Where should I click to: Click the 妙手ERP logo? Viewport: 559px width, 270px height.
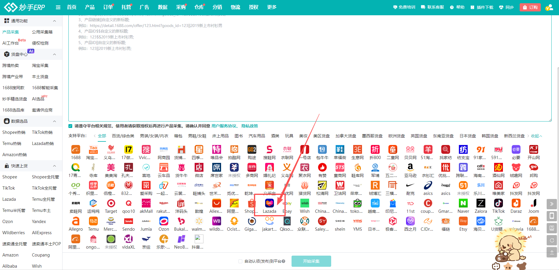click(25, 7)
